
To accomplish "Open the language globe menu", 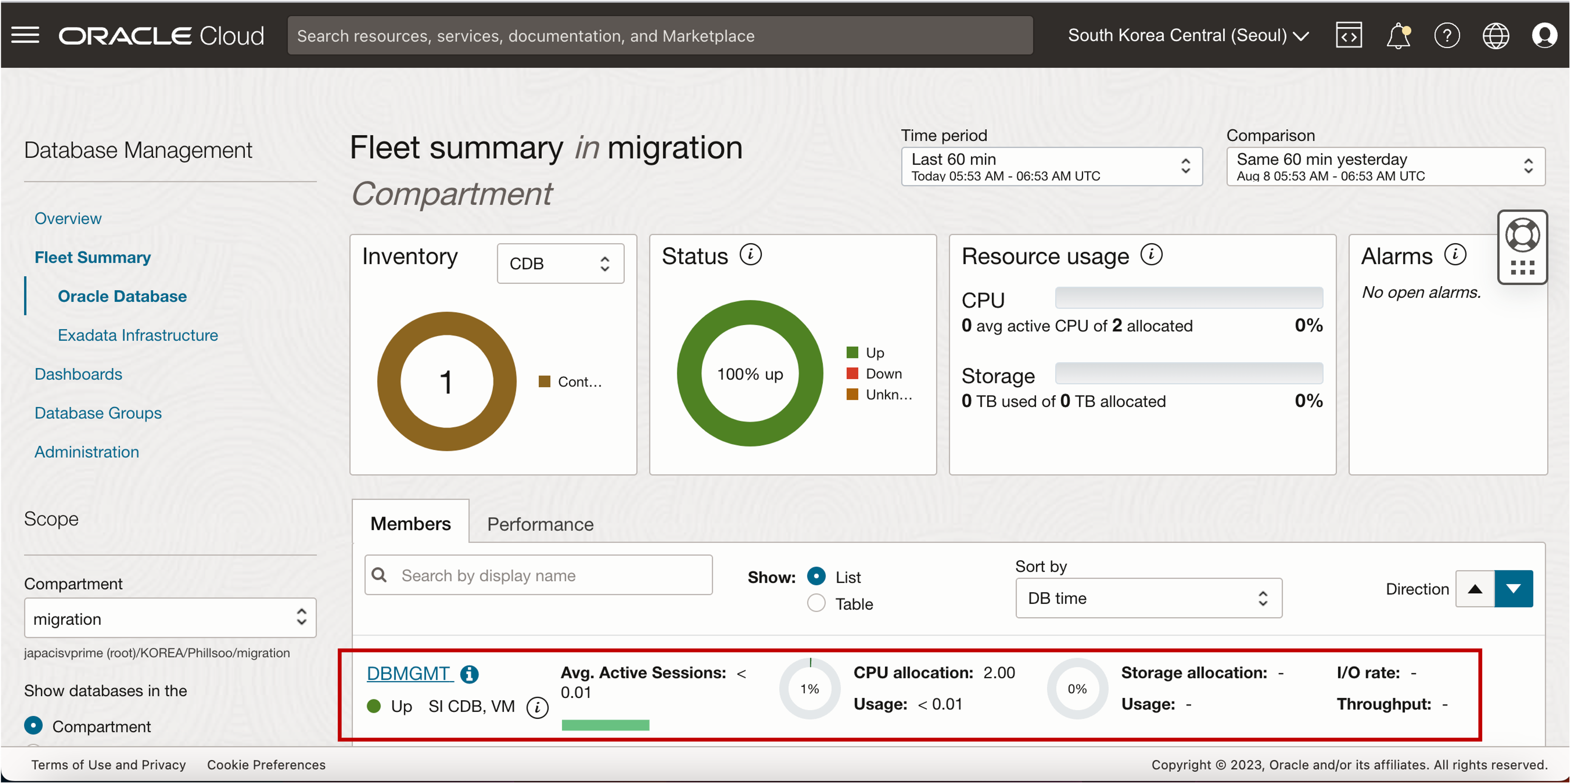I will pos(1495,35).
